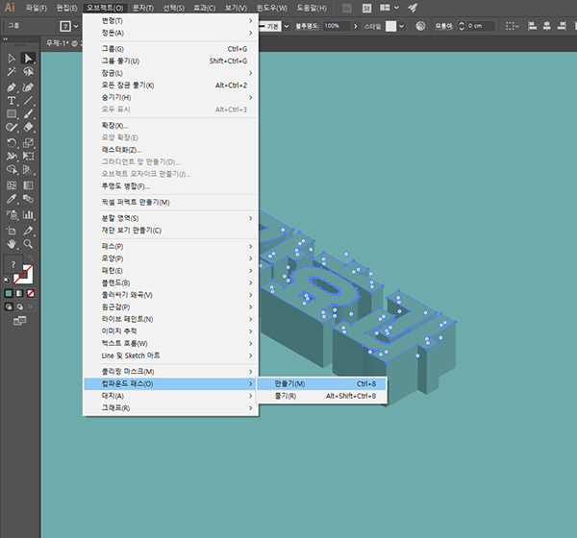The image size is (577, 538).
Task: Click horizontal align left icon
Action: click(x=532, y=26)
